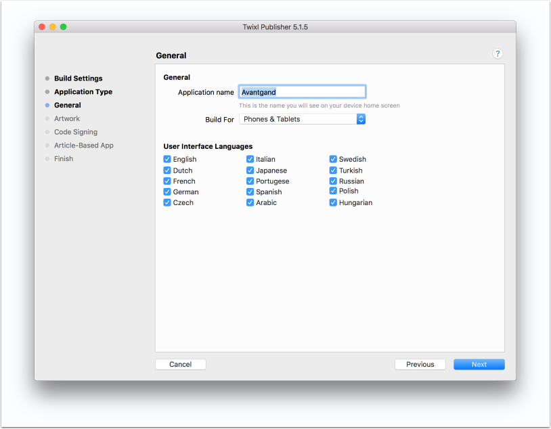Screen dimensions: 551x429
Task: Uncheck the Polish language checkbox
Action: [333, 191]
